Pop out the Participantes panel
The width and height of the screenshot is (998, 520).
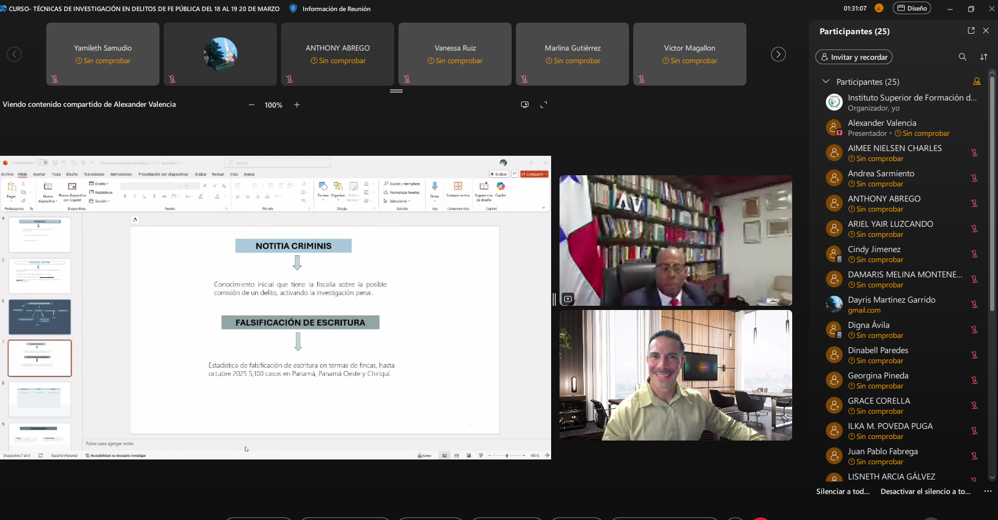click(971, 31)
